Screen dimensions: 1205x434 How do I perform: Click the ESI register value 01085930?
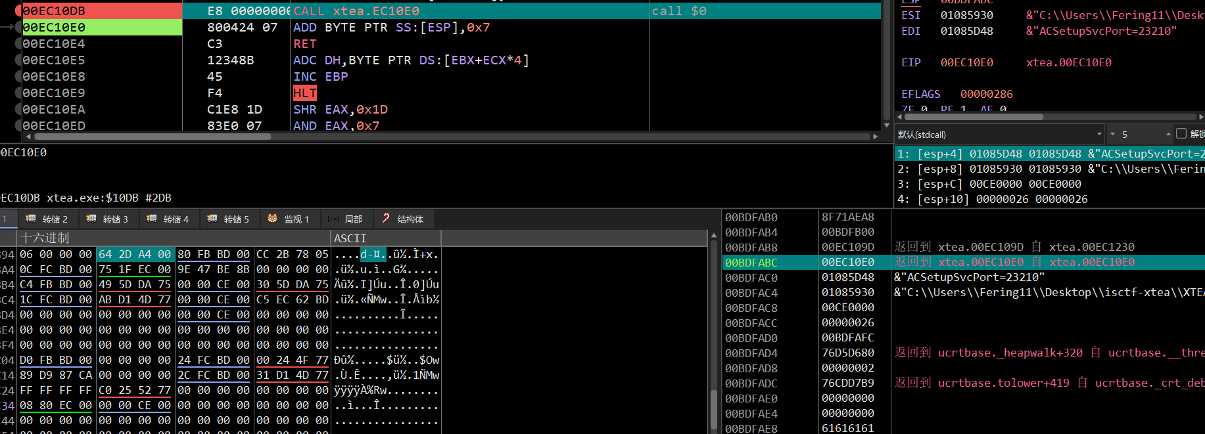coord(966,15)
